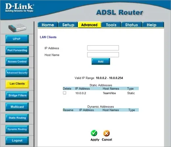Viewport: 171px width, 147px height.
Task: Click the Apply text label
Action: (x=95, y=140)
